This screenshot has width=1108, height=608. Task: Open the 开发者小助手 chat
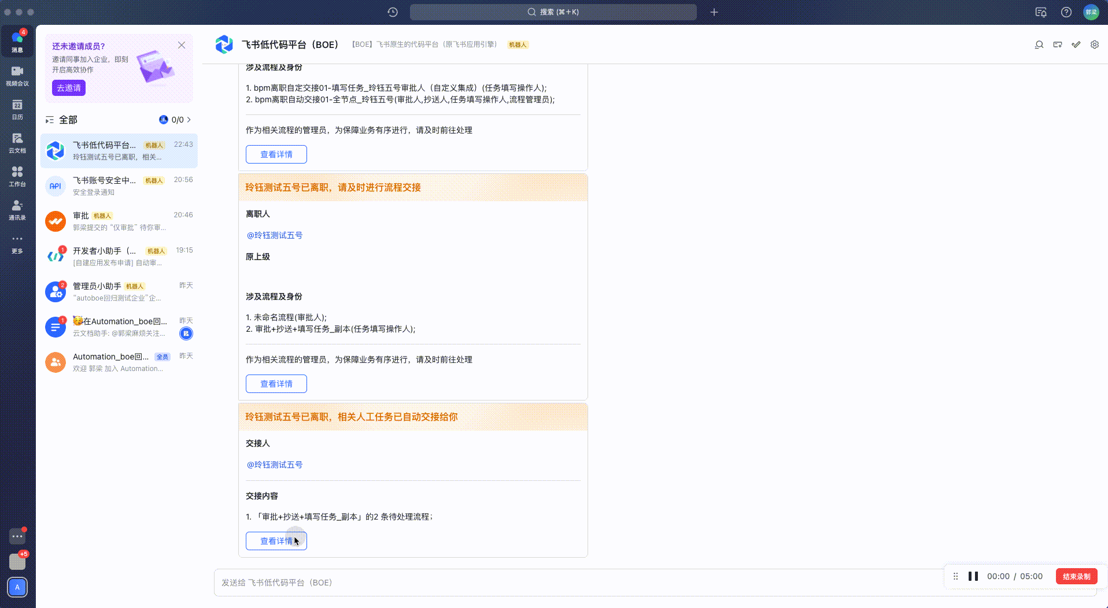tap(119, 257)
